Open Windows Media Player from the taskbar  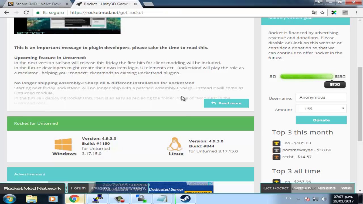[x=53, y=199]
